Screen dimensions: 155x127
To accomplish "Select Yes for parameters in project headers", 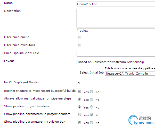I will click(79, 115).
